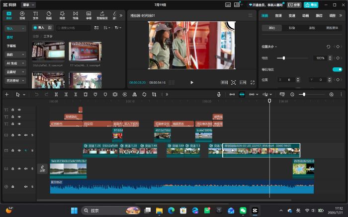Click the zoom-in magnifier on timeline toolbar
348x217 pixels.
pyautogui.click(x=332, y=95)
